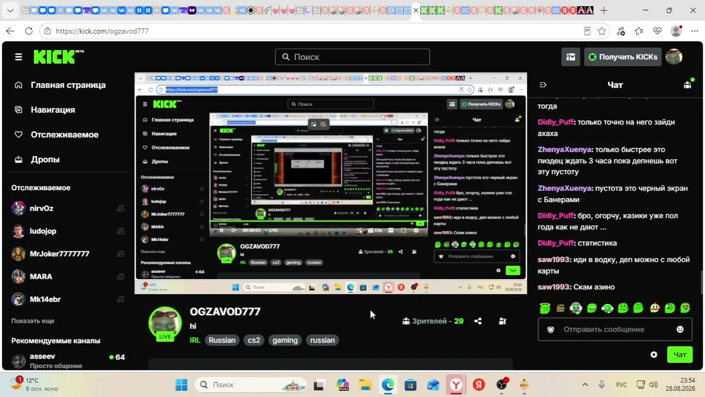Image resolution: width=705 pixels, height=397 pixels.
Task: Open the browser profile icon
Action: point(676,31)
